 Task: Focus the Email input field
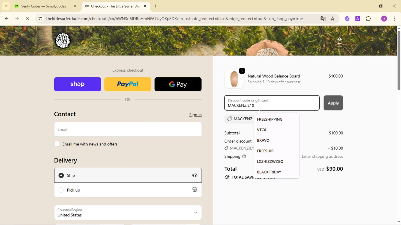tap(128, 129)
